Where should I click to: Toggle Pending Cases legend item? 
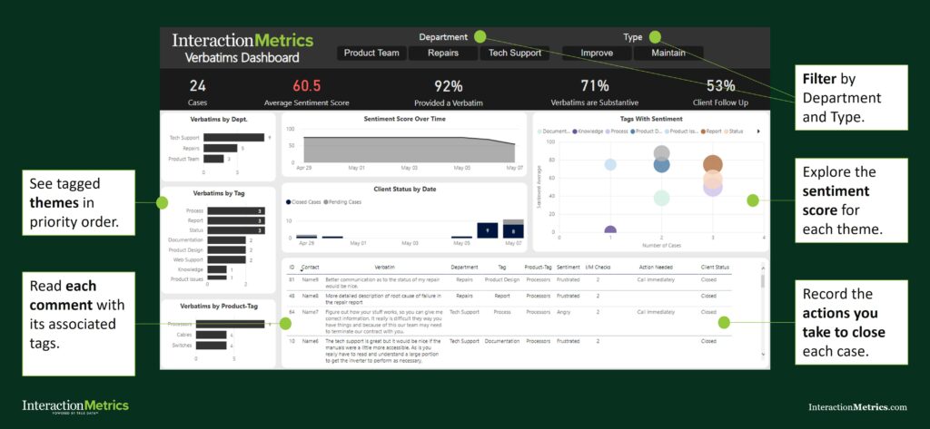(x=341, y=202)
